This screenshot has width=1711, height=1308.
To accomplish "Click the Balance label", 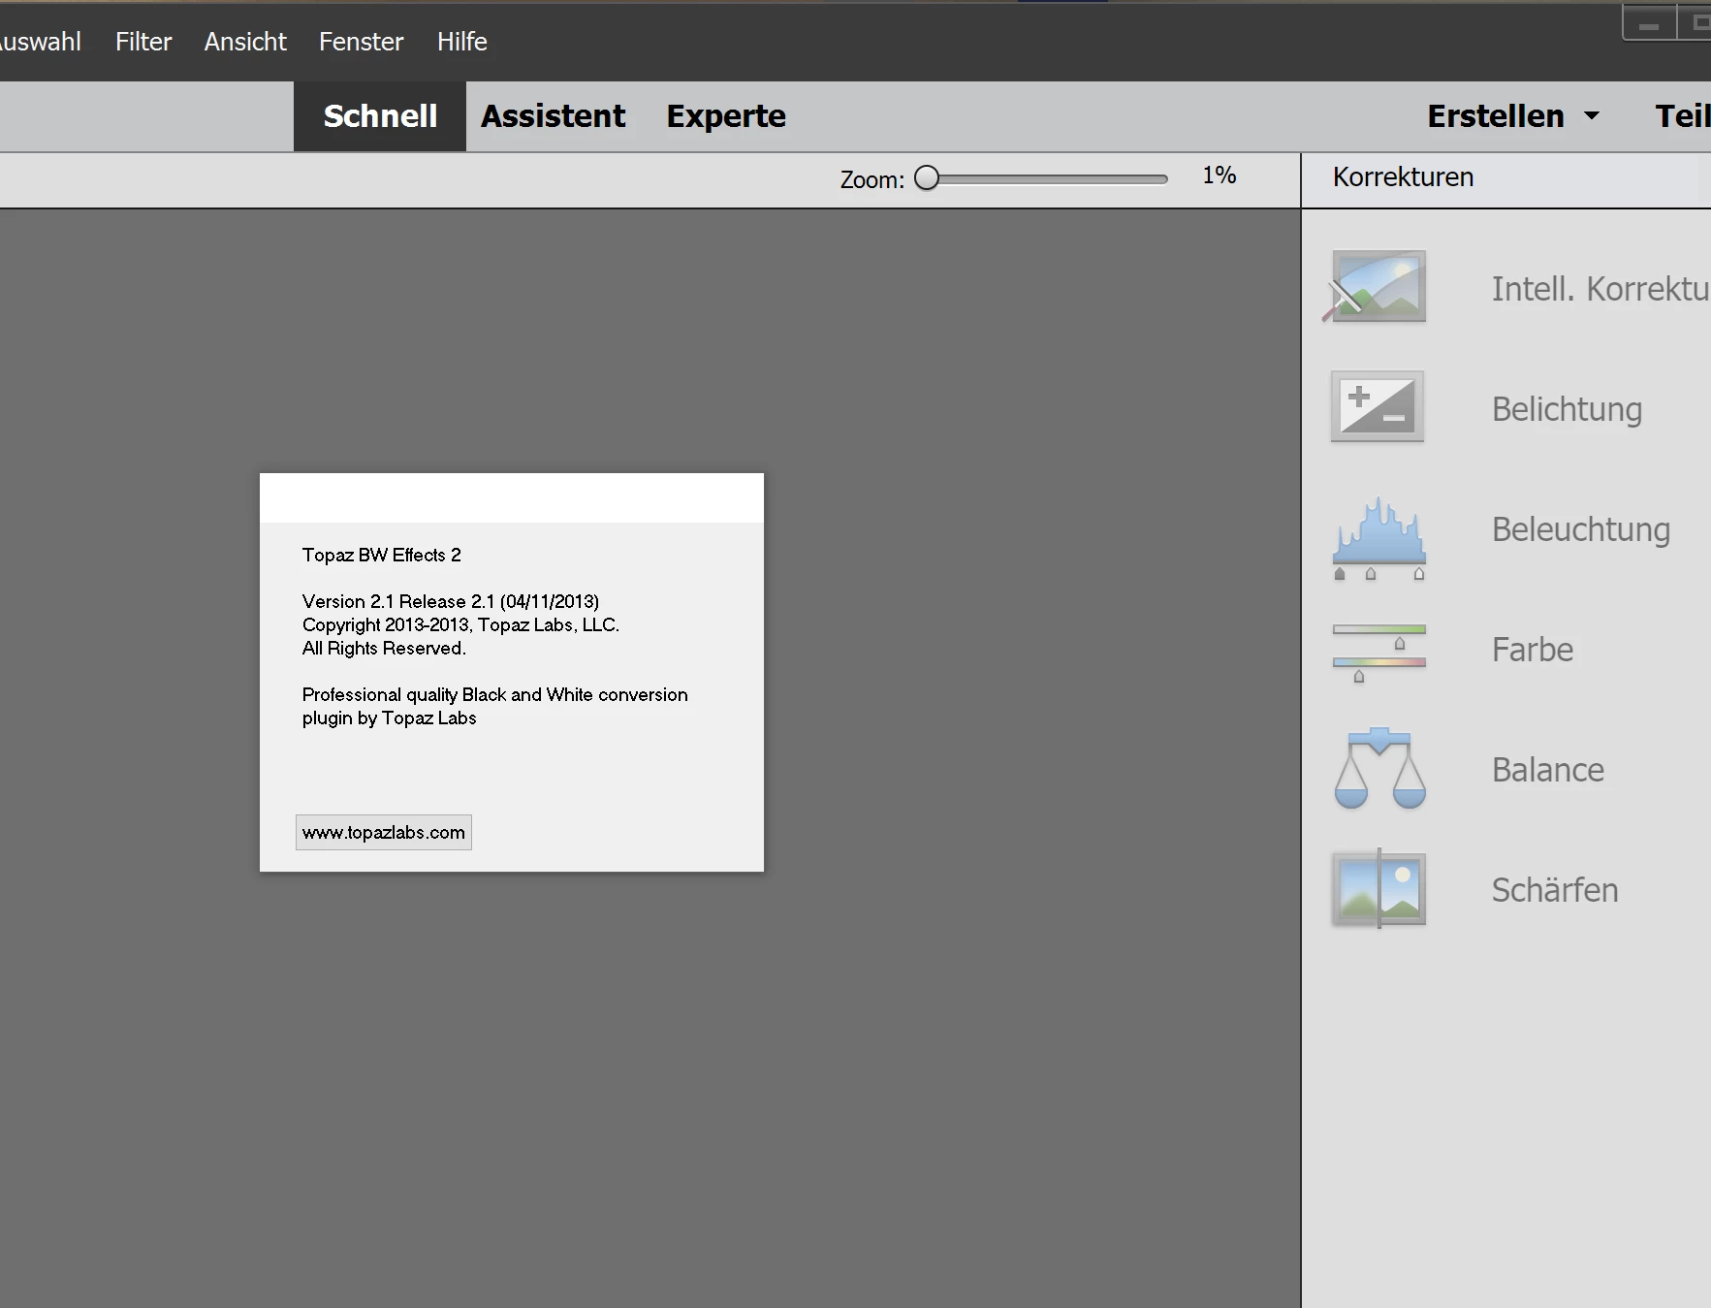I will tap(1547, 770).
